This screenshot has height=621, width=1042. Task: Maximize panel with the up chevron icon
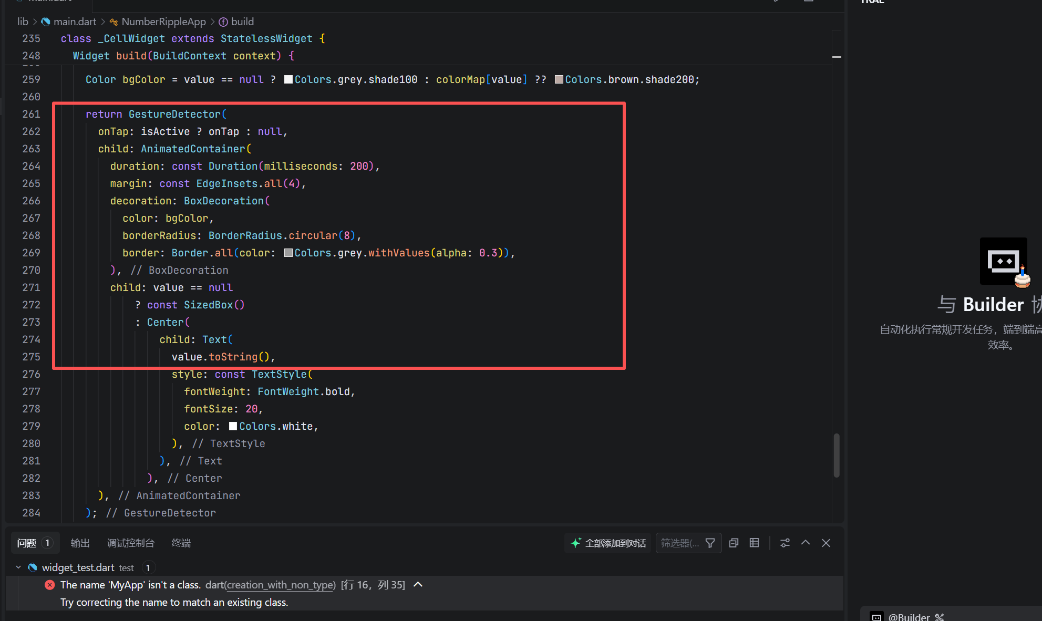(806, 543)
